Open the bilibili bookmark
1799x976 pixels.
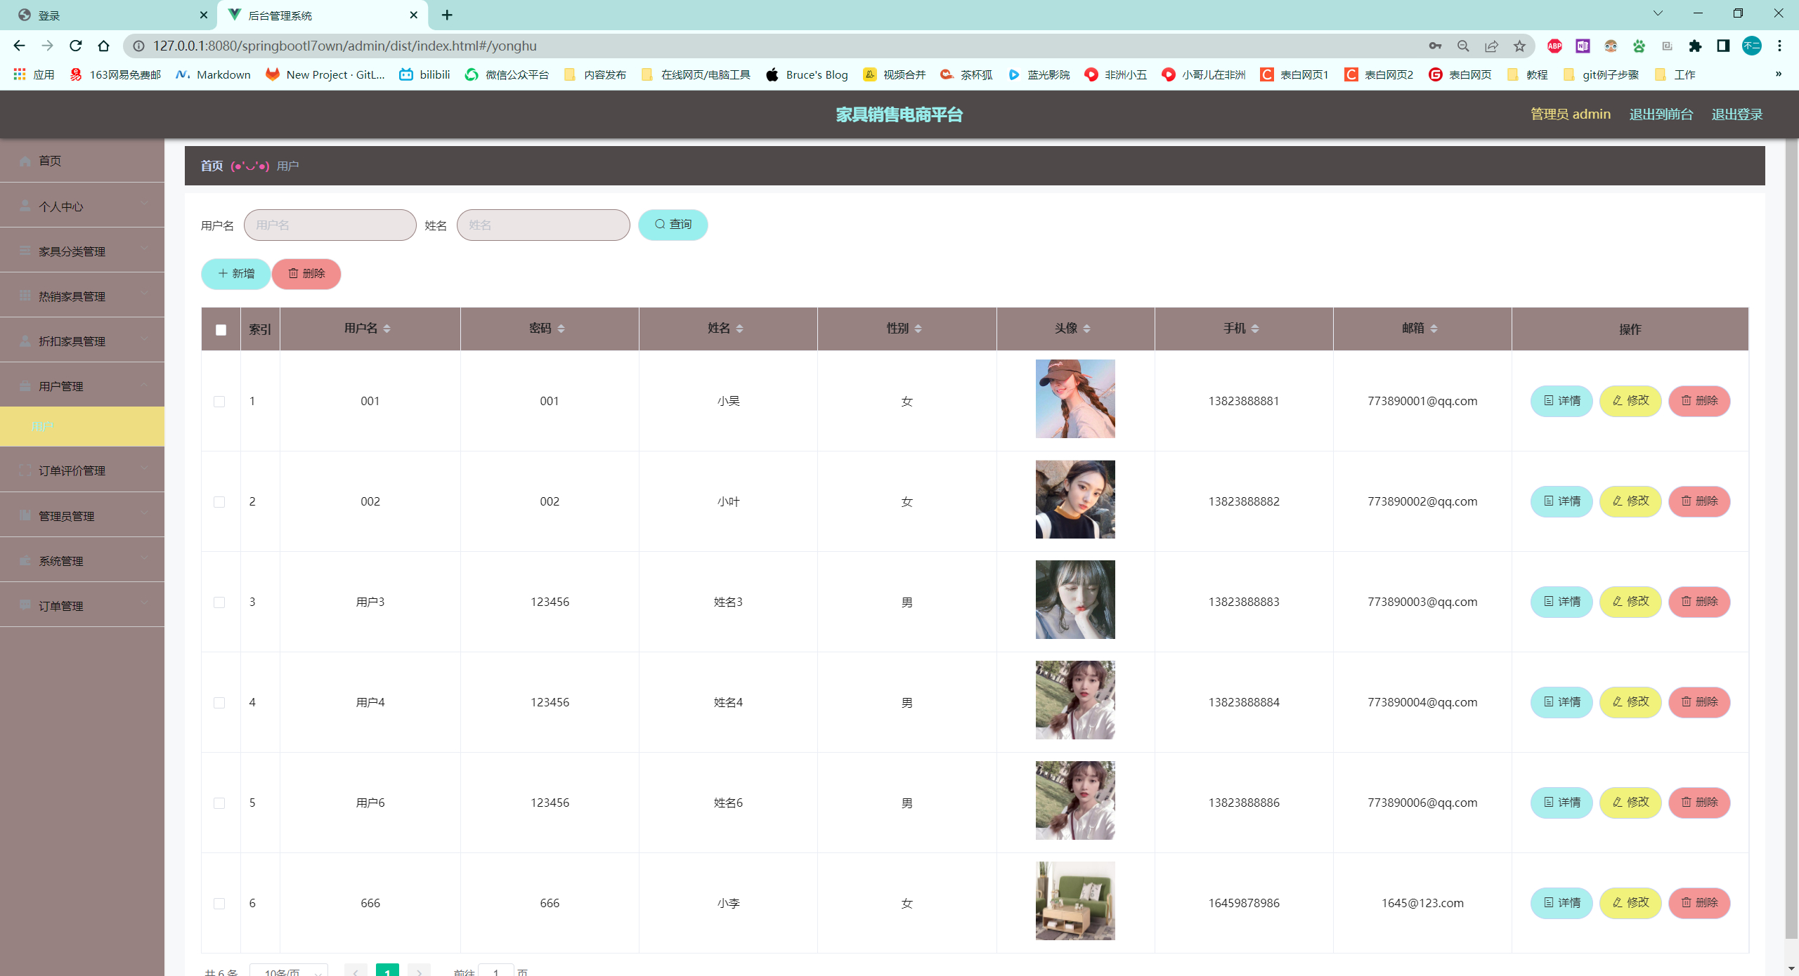coord(424,74)
